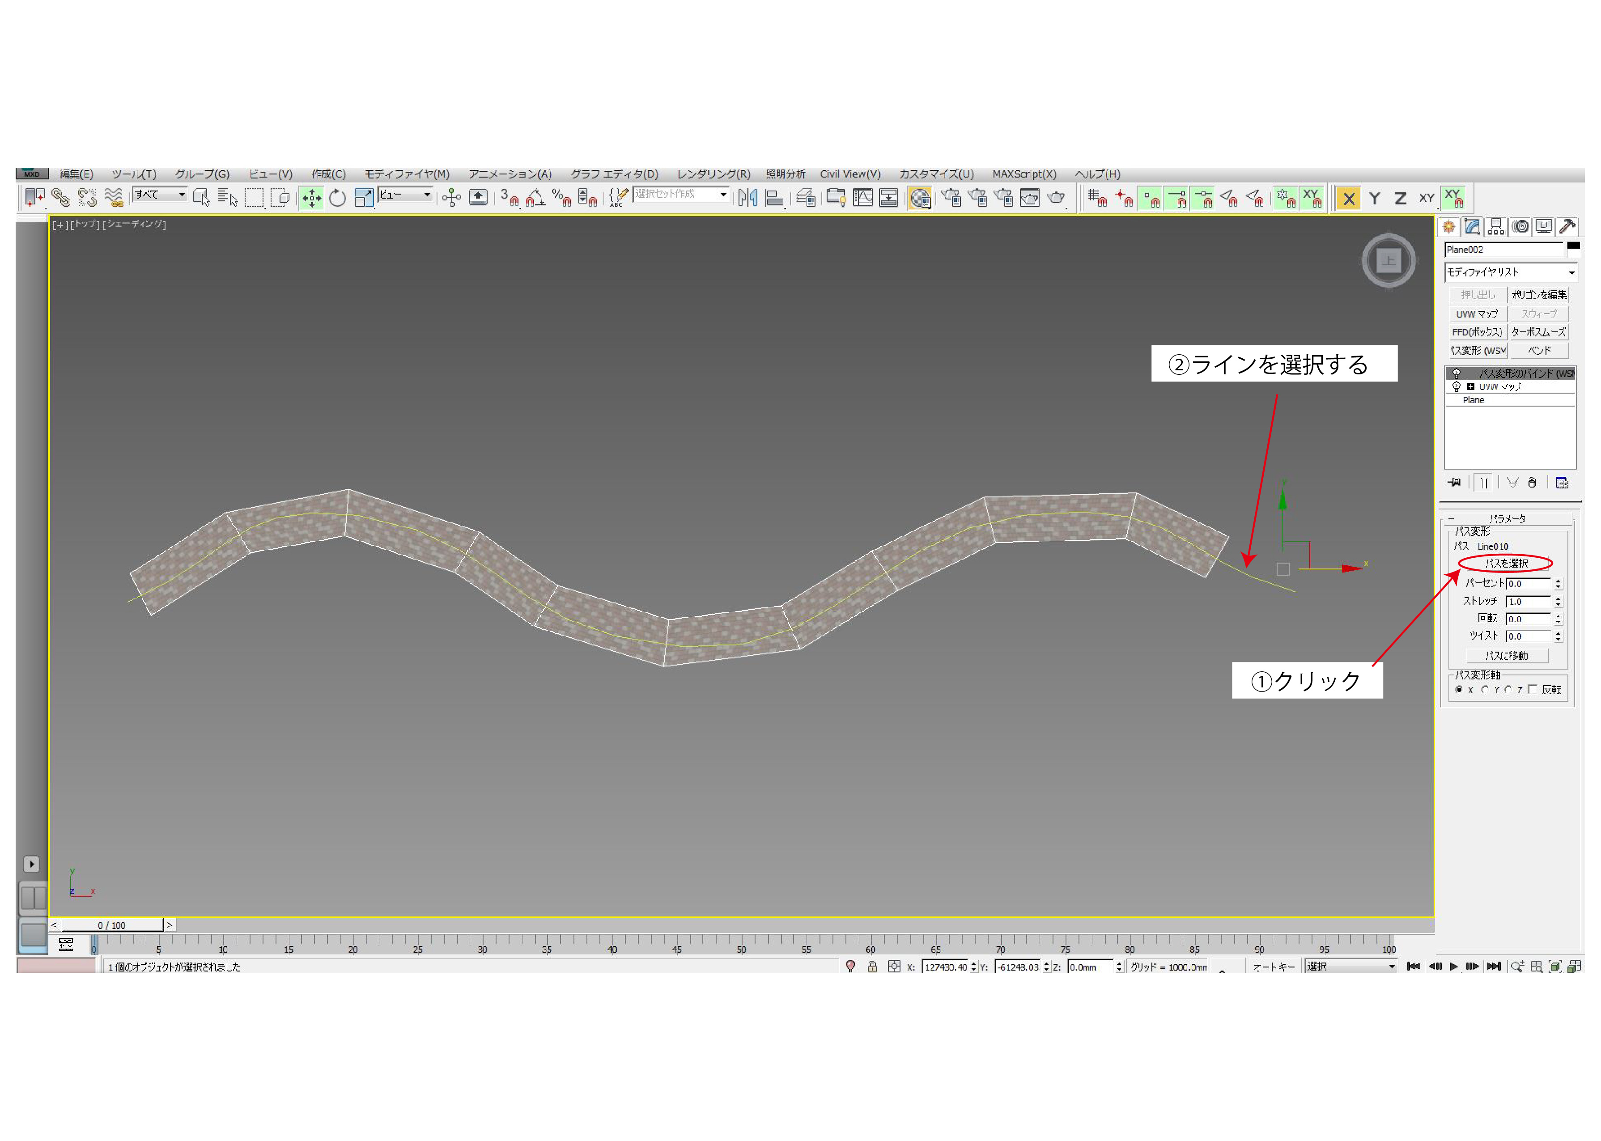Viewport: 1601px width, 1141px height.
Task: Open the レンダリング(R) menu
Action: pyautogui.click(x=713, y=174)
